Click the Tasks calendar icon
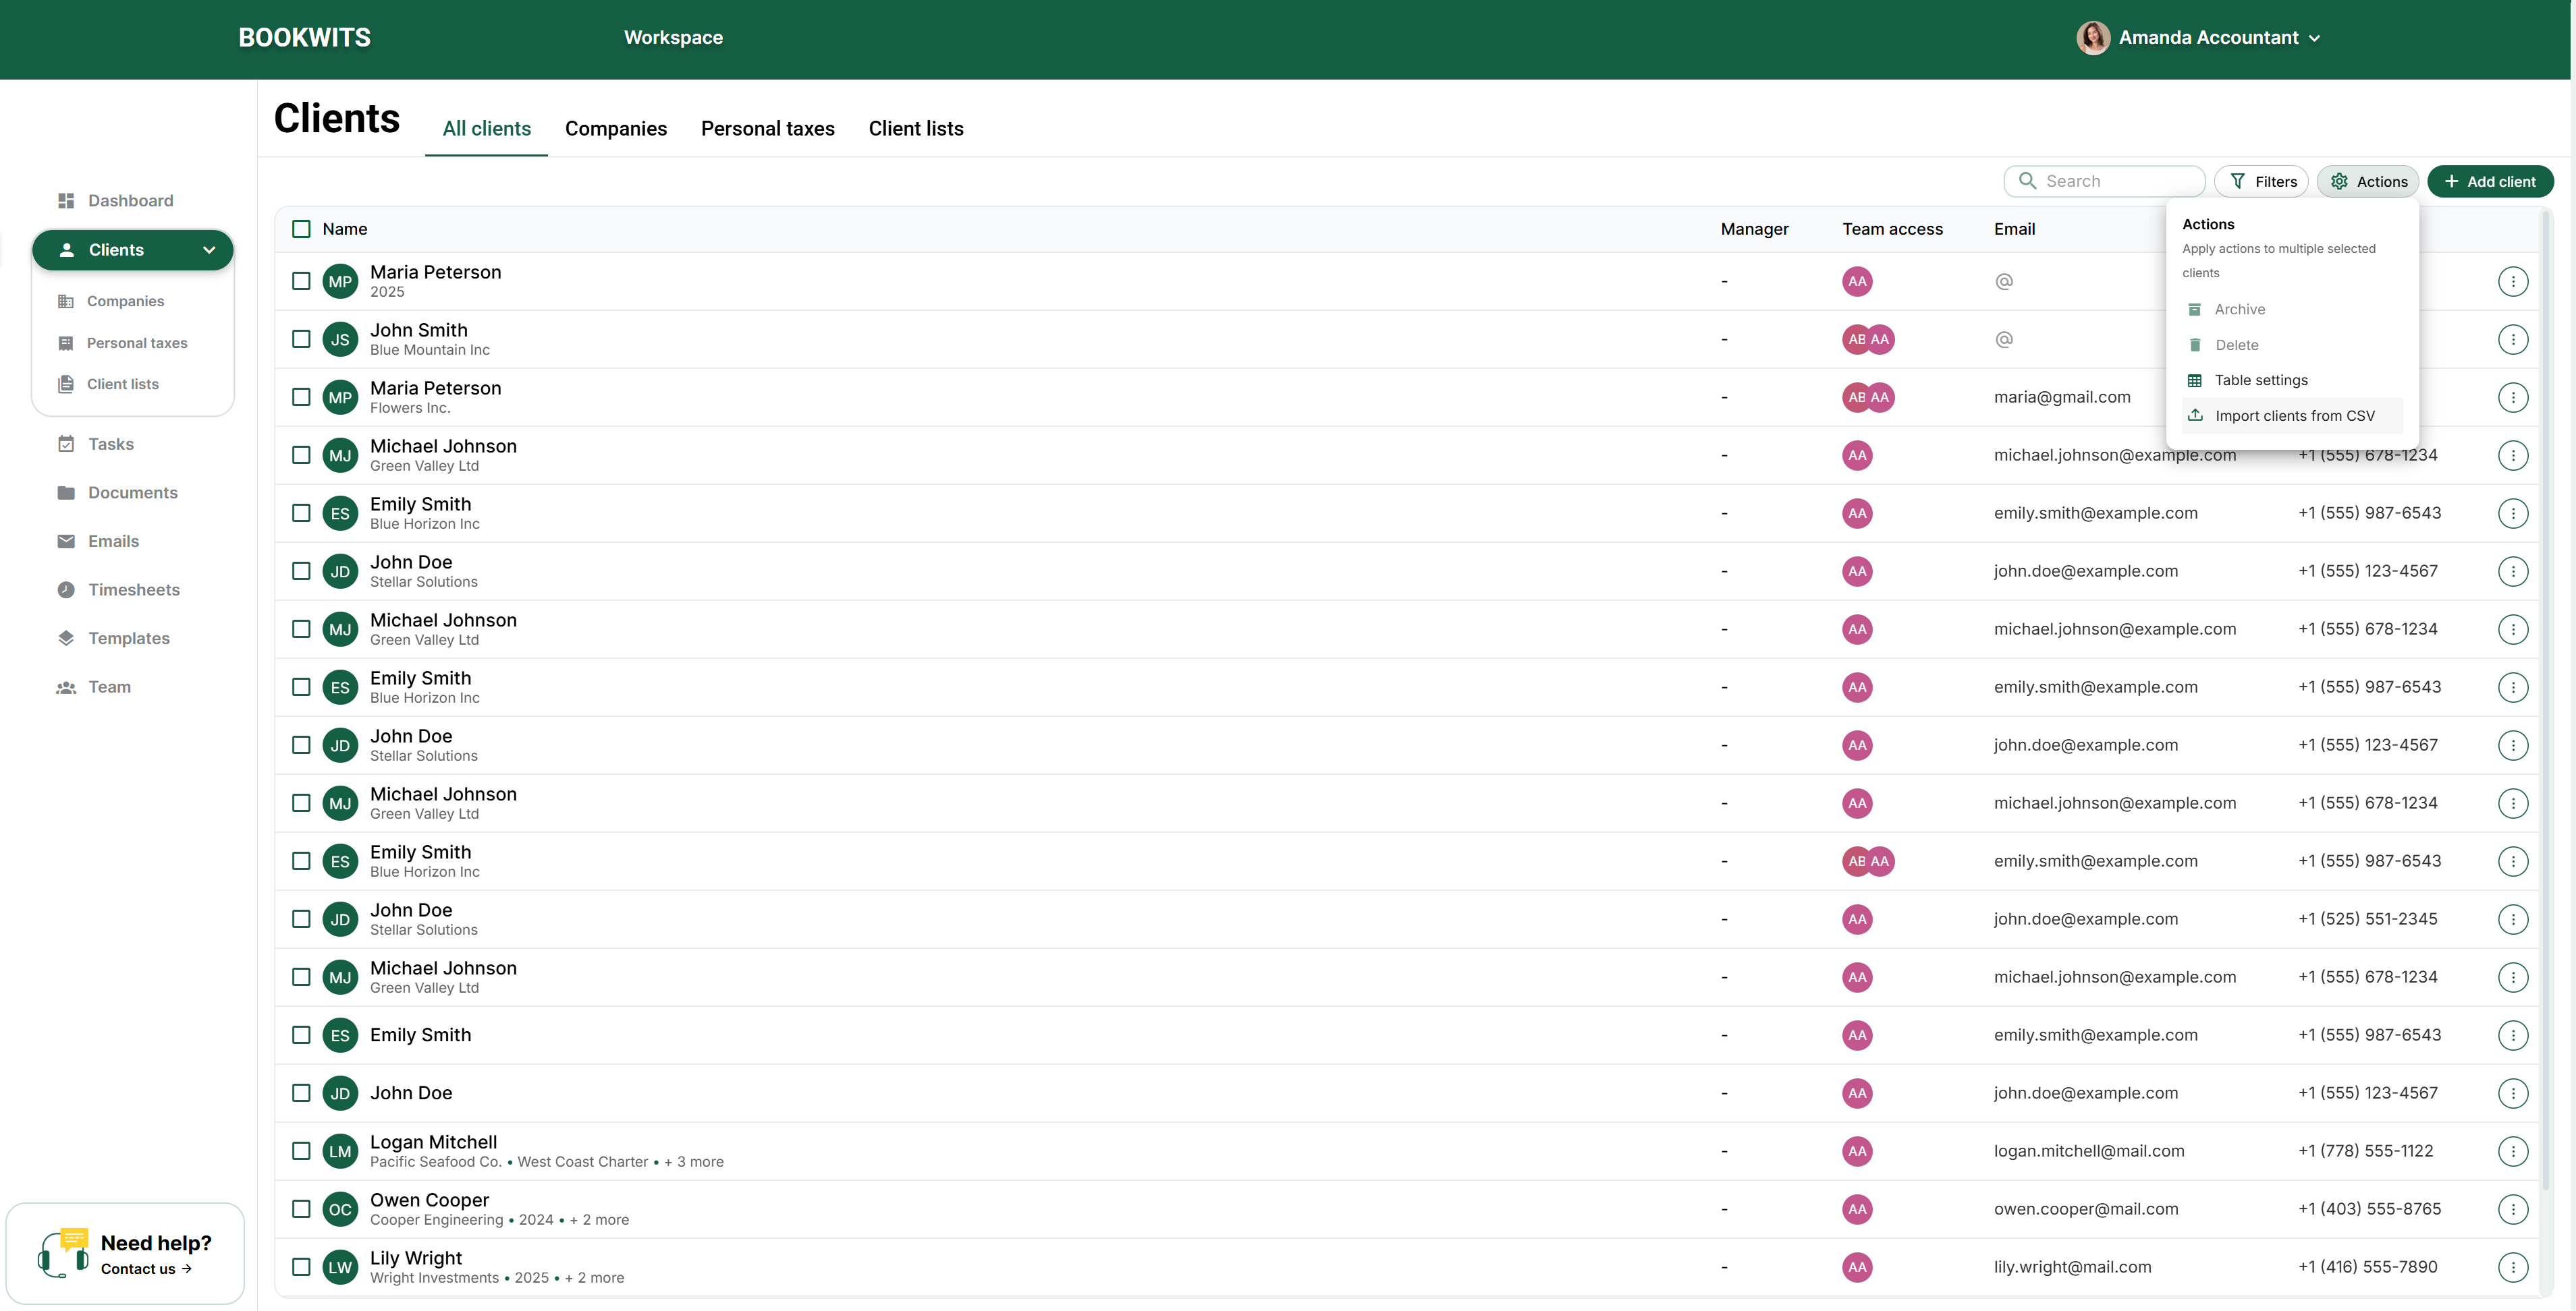The height and width of the screenshot is (1311, 2576). 66,444
